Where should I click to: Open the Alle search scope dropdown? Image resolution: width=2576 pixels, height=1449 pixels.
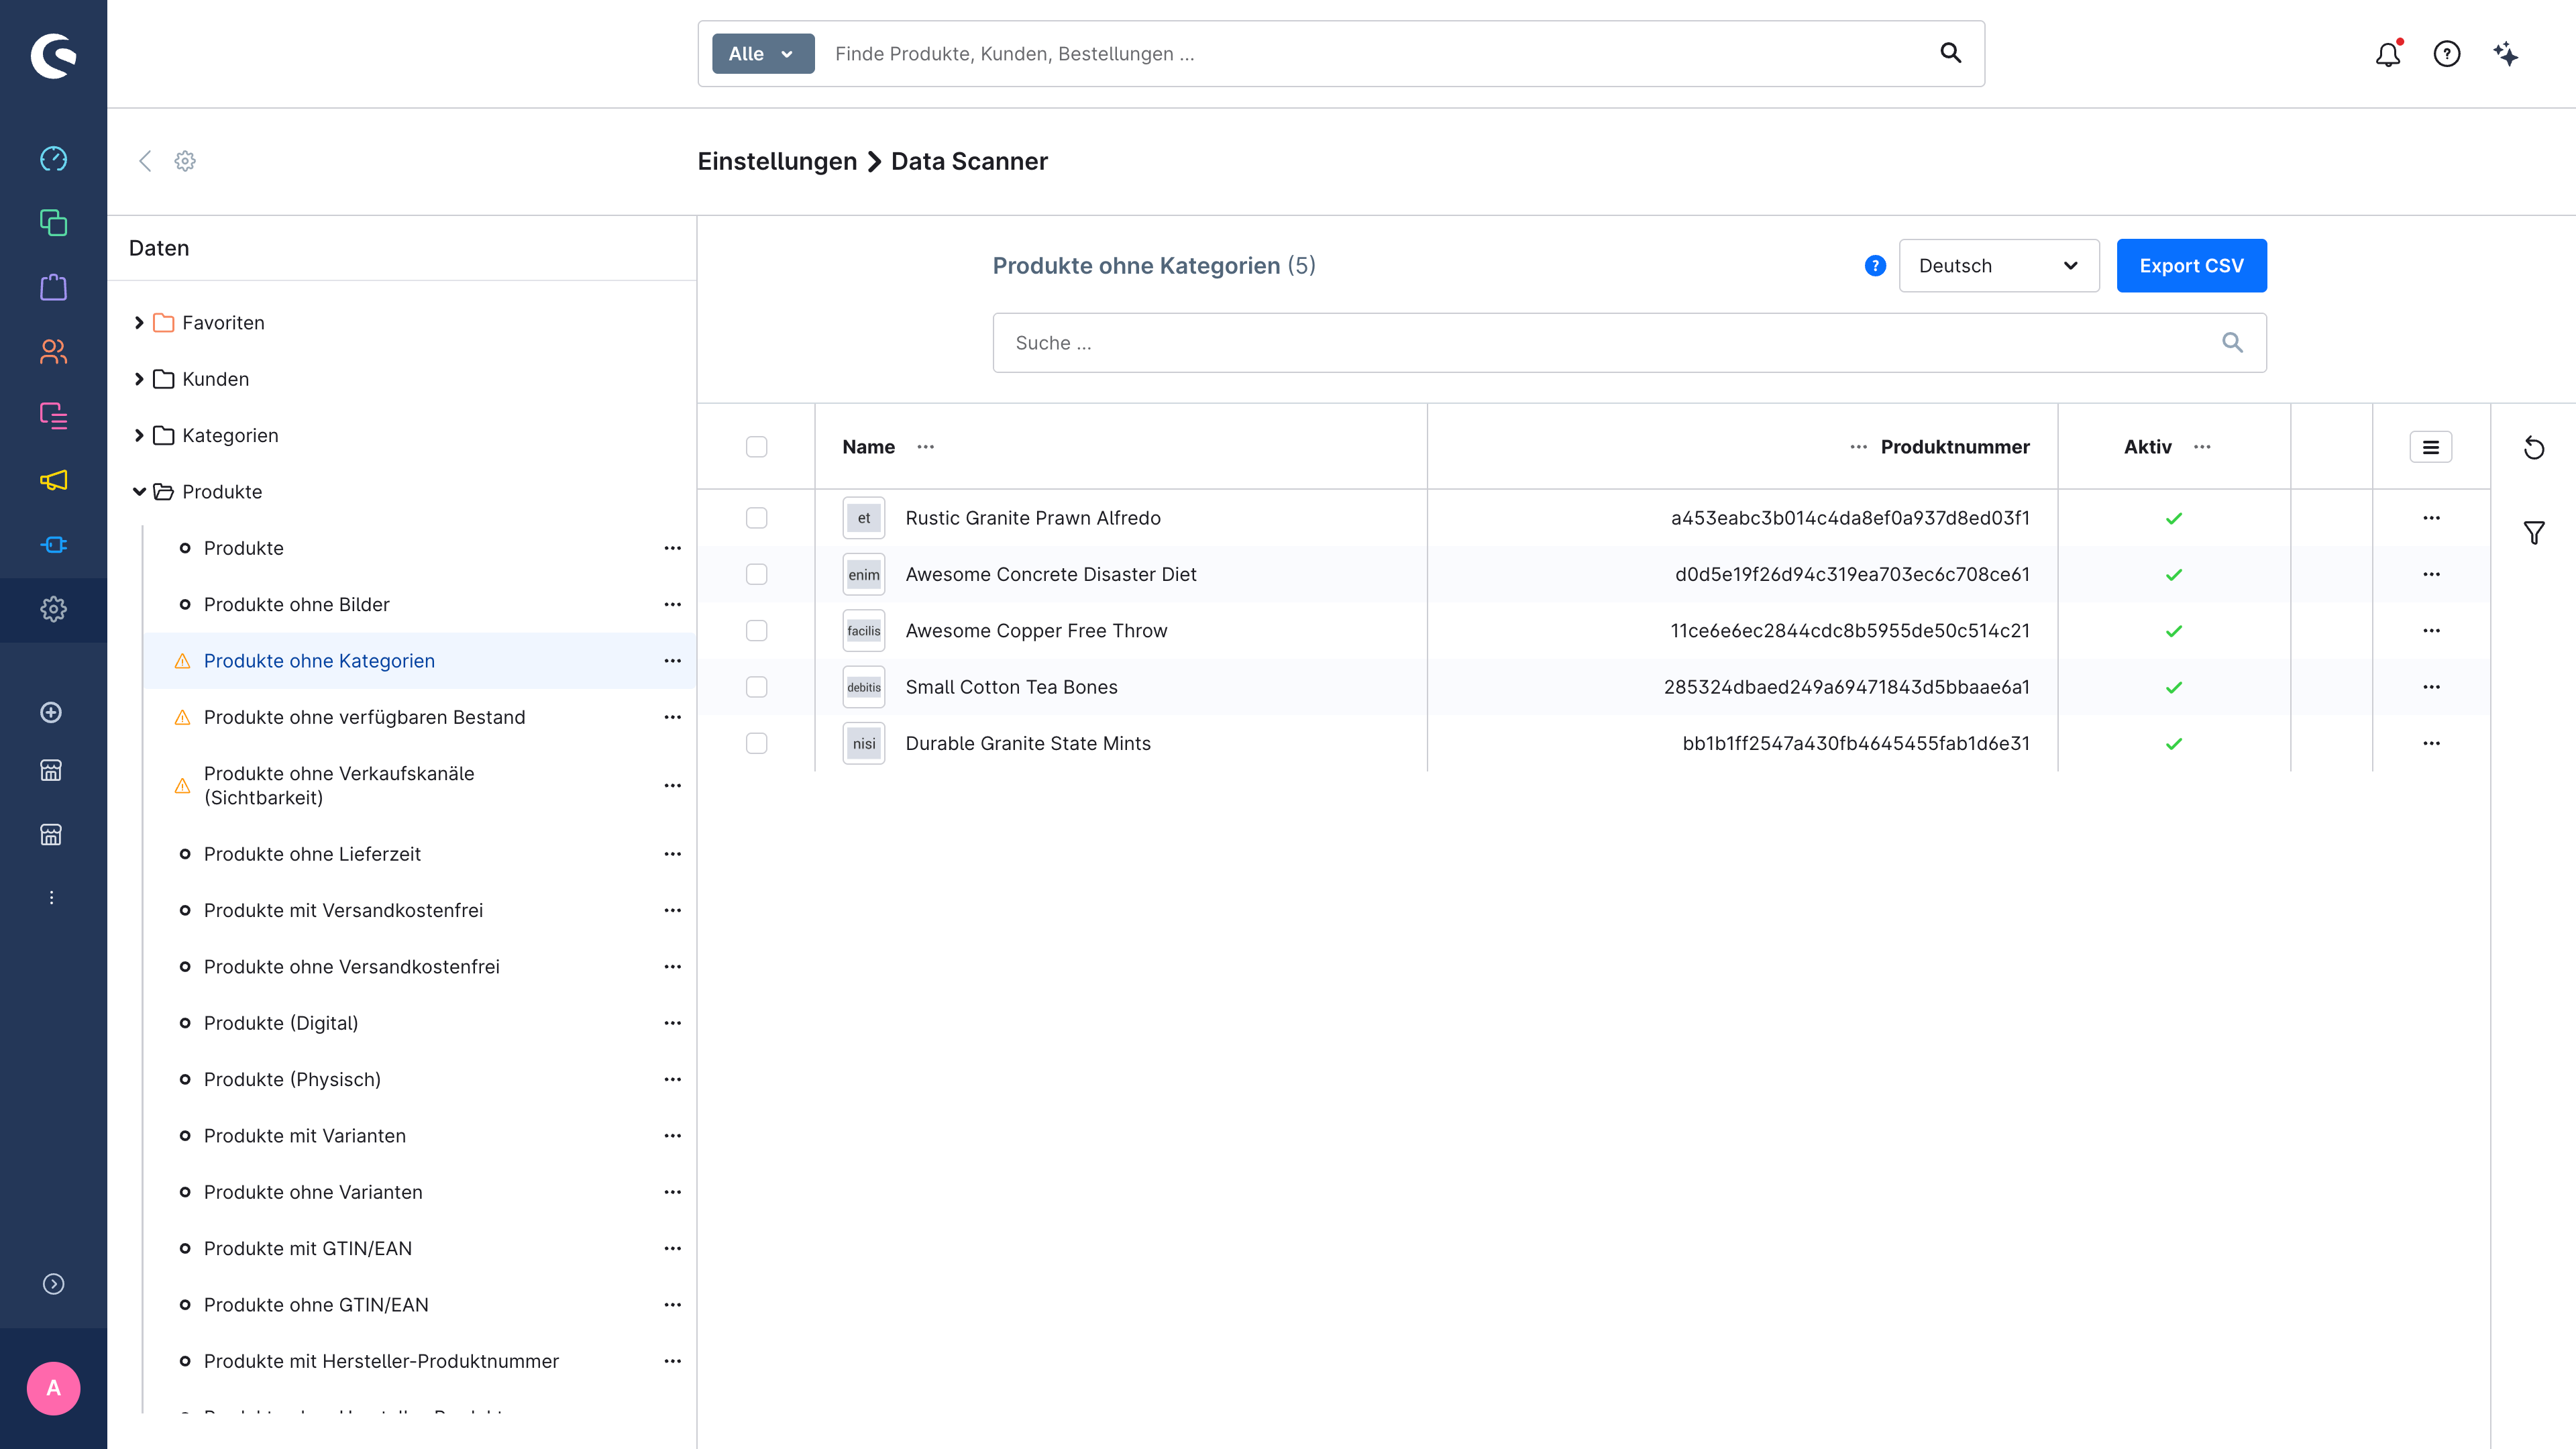tap(763, 54)
